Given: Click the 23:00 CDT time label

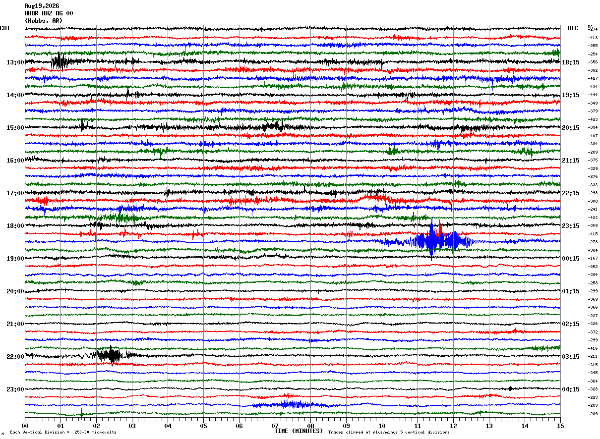Looking at the screenshot, I should pos(15,389).
